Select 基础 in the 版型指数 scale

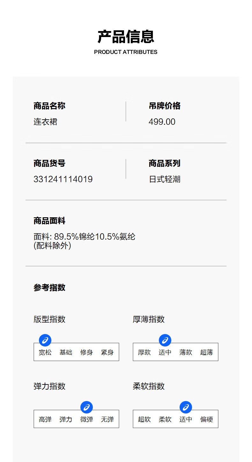[x=66, y=352]
